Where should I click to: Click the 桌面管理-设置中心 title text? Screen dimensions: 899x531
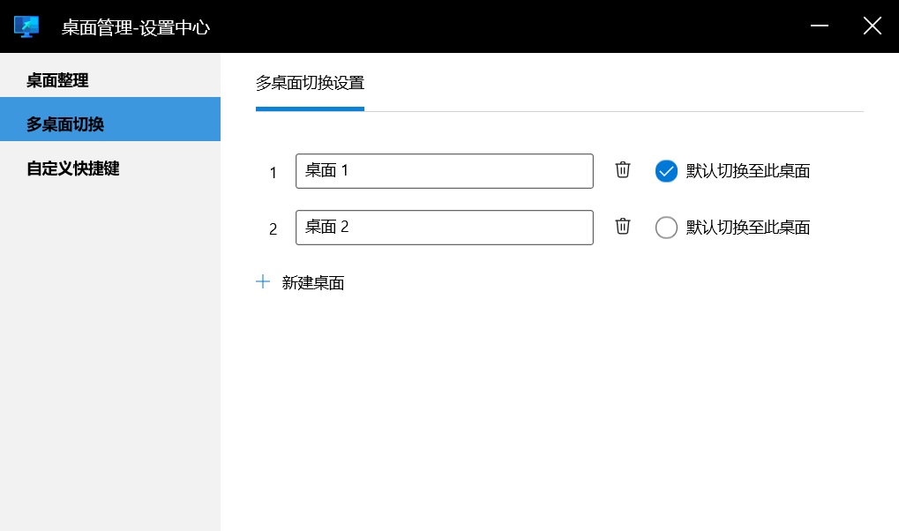[x=136, y=27]
